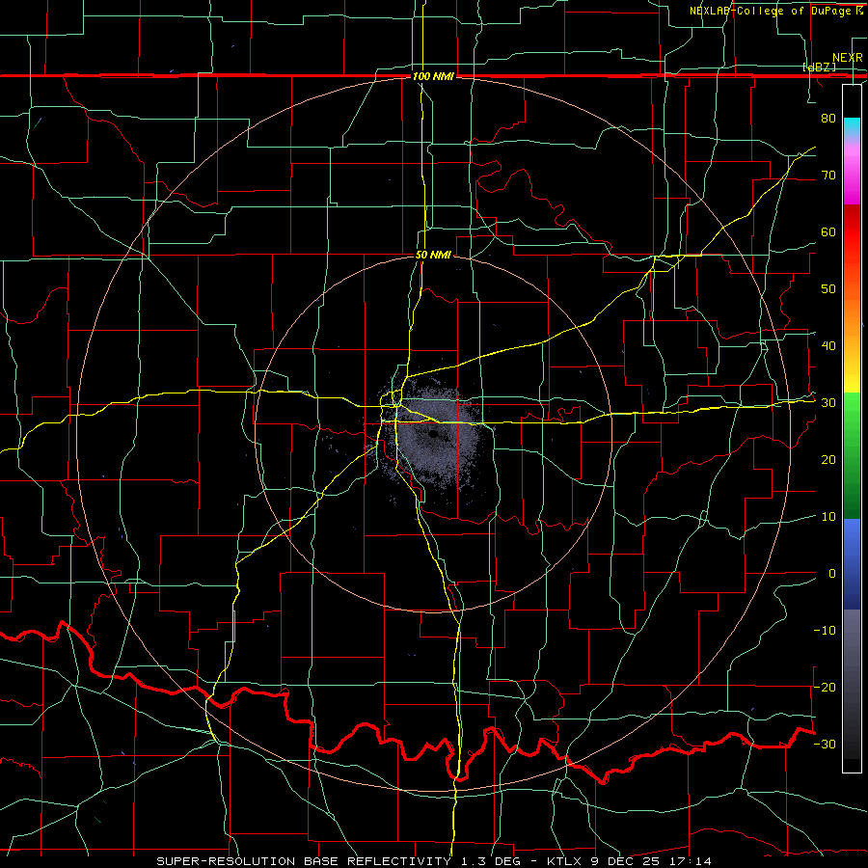868x868 pixels.
Task: Click the dark radar site dot in the echo
Action: tap(433, 434)
